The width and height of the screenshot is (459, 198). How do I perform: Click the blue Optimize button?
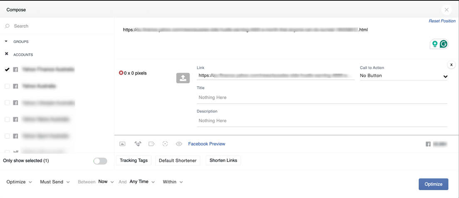pos(433,184)
